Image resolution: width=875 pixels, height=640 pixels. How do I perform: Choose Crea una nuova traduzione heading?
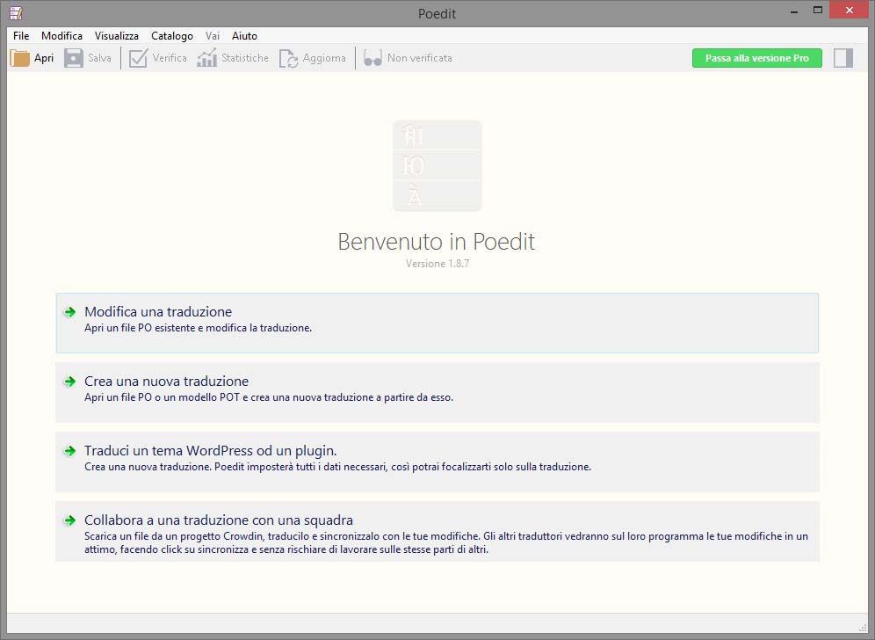click(166, 381)
